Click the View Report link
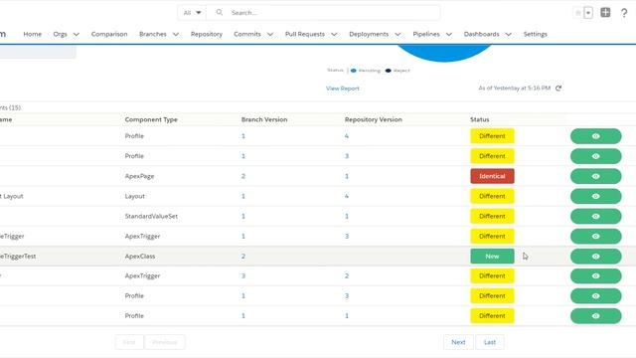The width and height of the screenshot is (636, 358). (x=342, y=89)
